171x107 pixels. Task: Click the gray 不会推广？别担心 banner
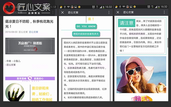click(x=30, y=46)
